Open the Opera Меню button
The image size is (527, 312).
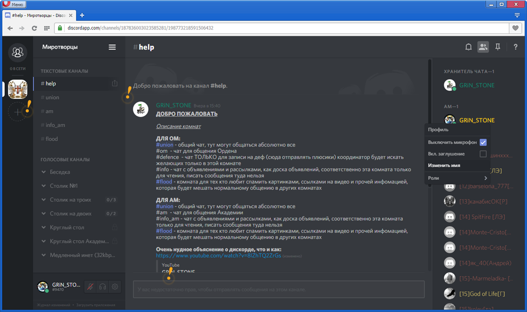14,4
